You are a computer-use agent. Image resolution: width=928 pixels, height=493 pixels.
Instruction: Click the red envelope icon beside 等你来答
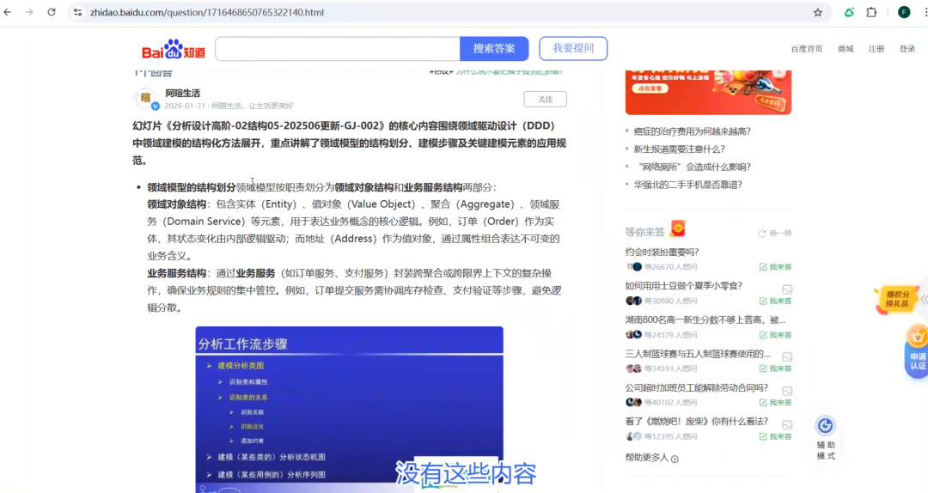pyautogui.click(x=678, y=228)
